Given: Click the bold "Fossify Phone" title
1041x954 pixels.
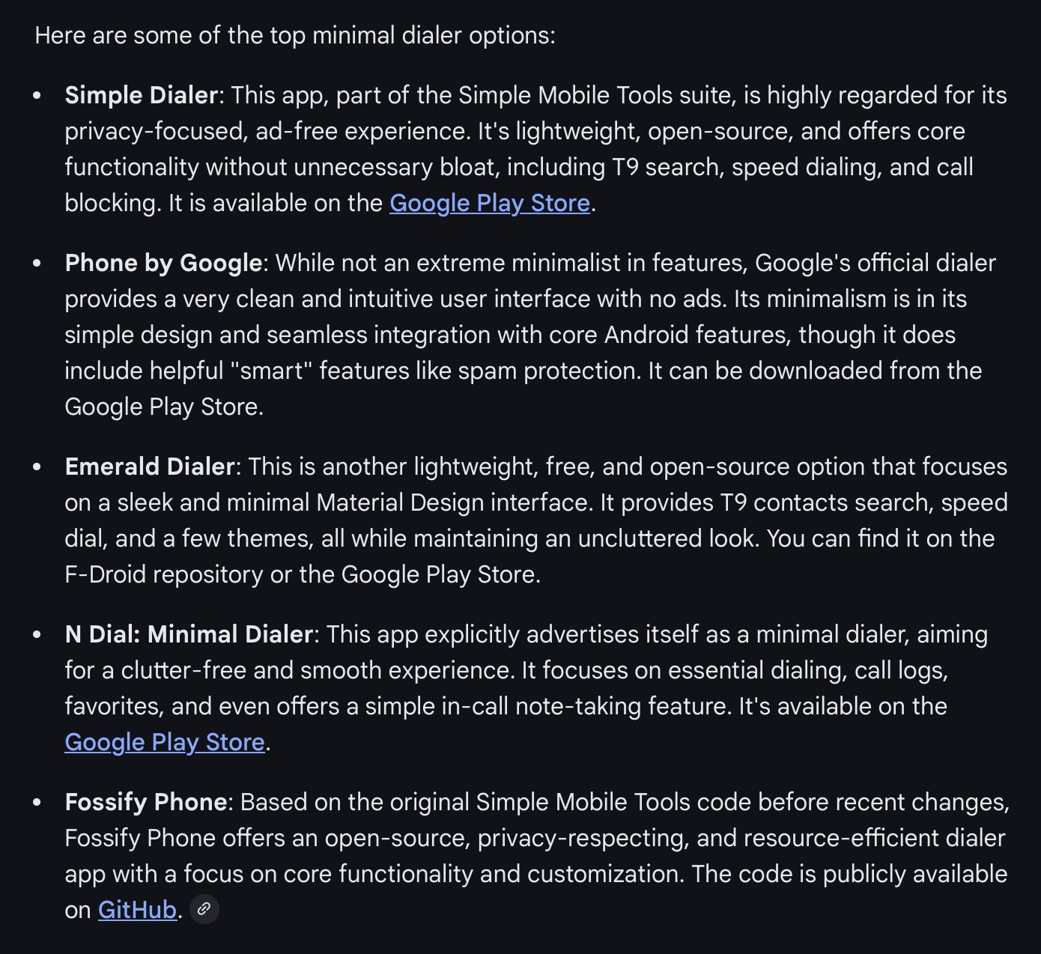Looking at the screenshot, I should (146, 802).
